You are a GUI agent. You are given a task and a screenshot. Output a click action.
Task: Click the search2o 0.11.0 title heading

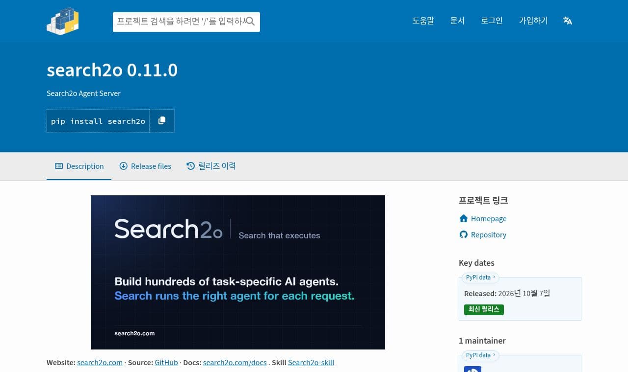(x=112, y=70)
